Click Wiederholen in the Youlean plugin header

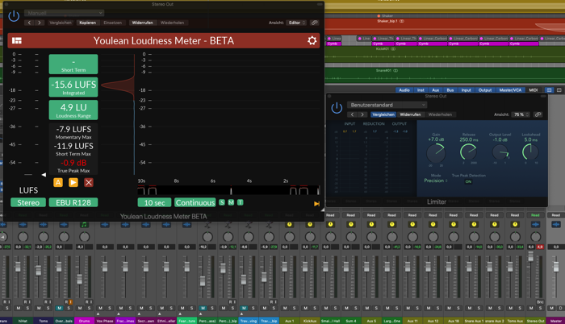tap(172, 23)
